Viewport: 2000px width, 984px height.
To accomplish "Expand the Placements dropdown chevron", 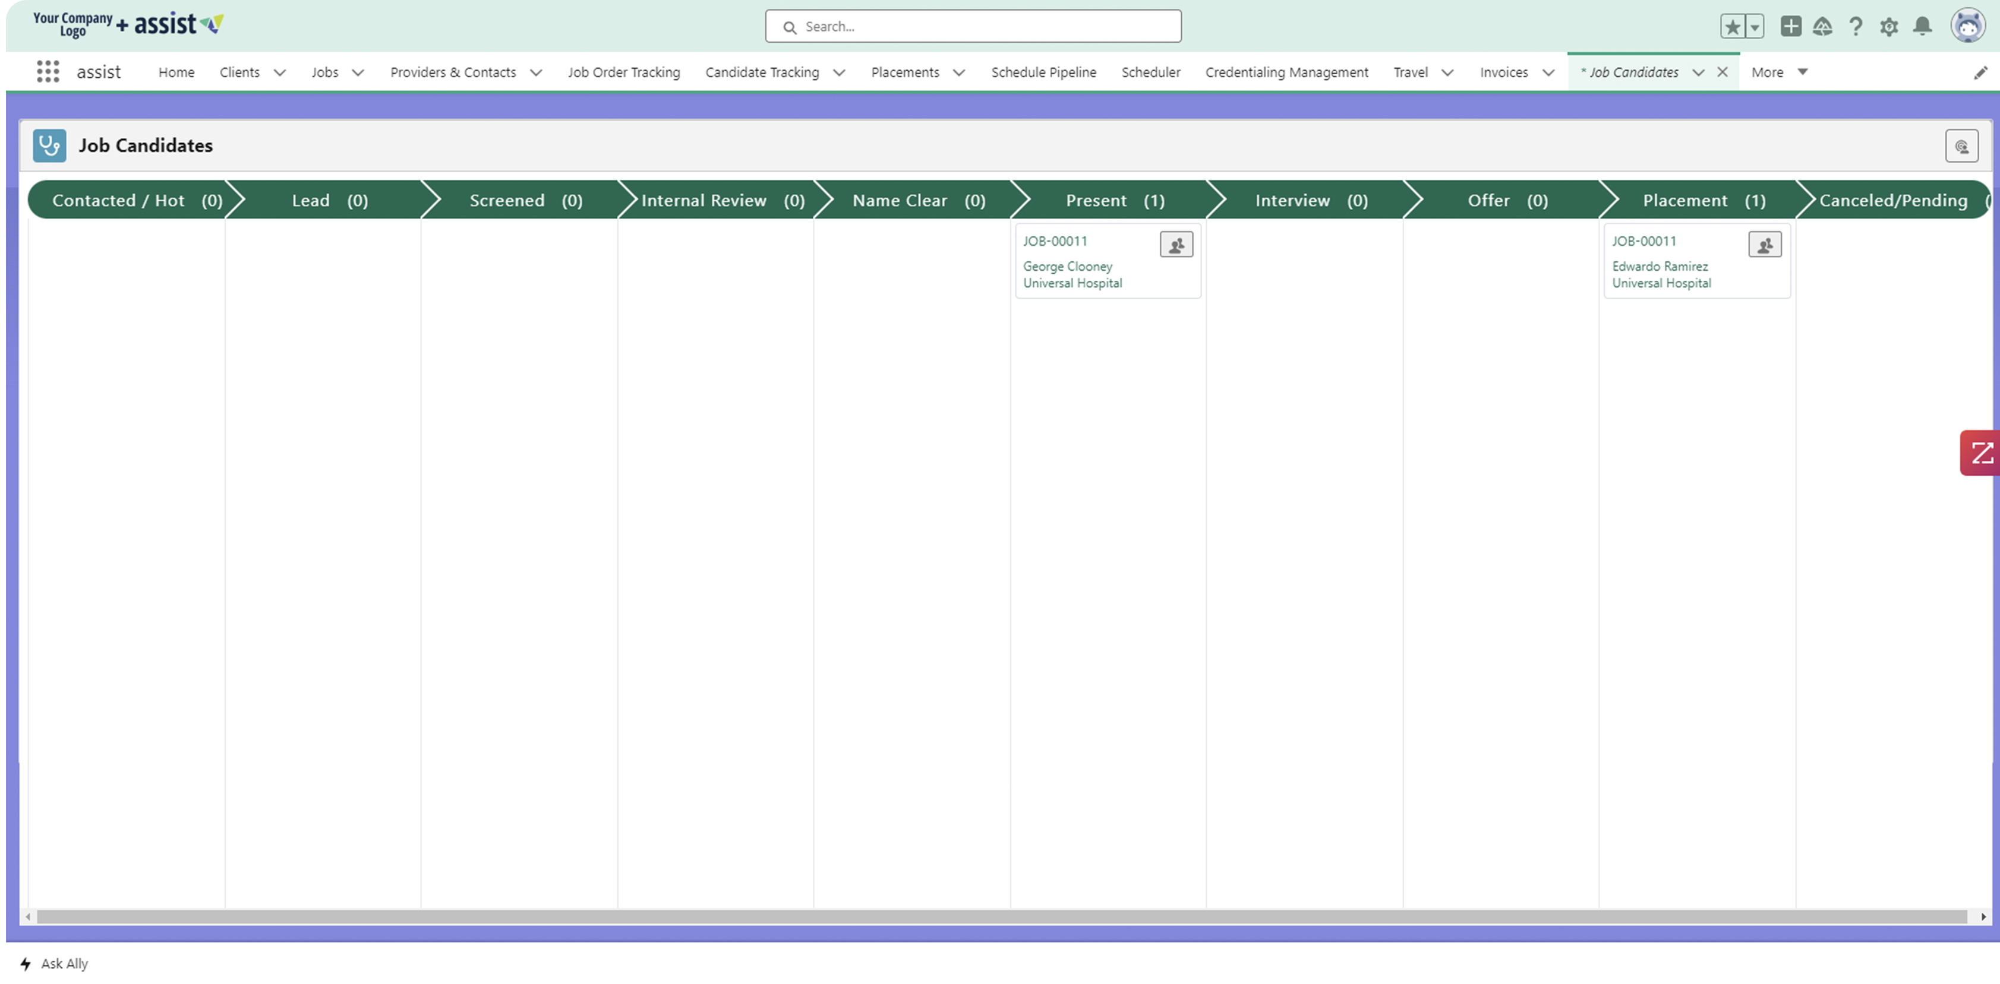I will click(x=959, y=73).
